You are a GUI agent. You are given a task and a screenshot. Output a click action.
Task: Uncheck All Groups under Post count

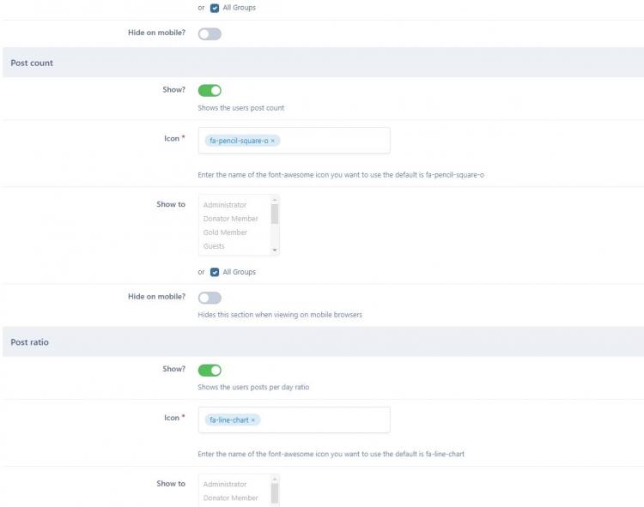[215, 272]
